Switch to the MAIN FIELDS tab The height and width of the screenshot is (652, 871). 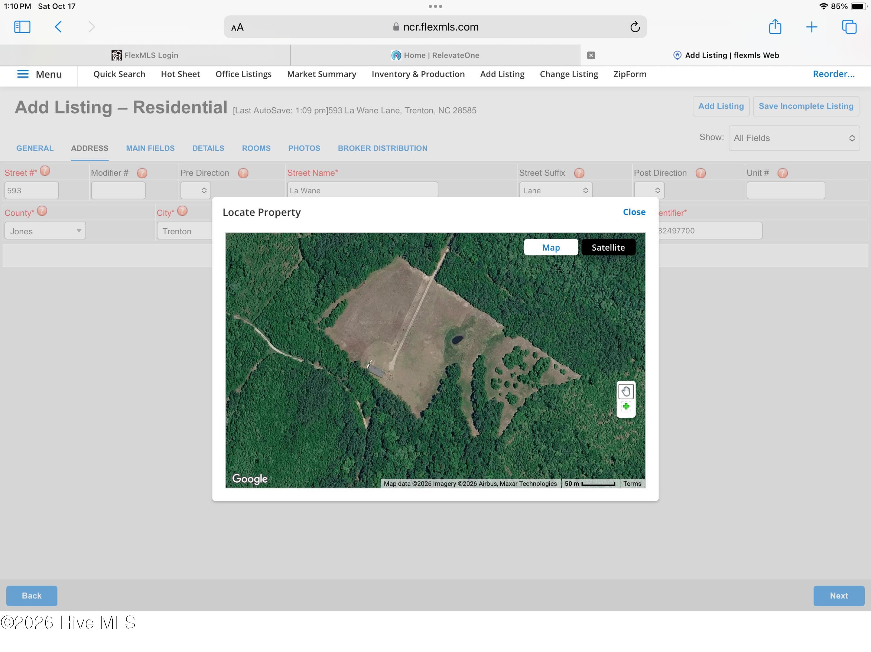pyautogui.click(x=150, y=148)
